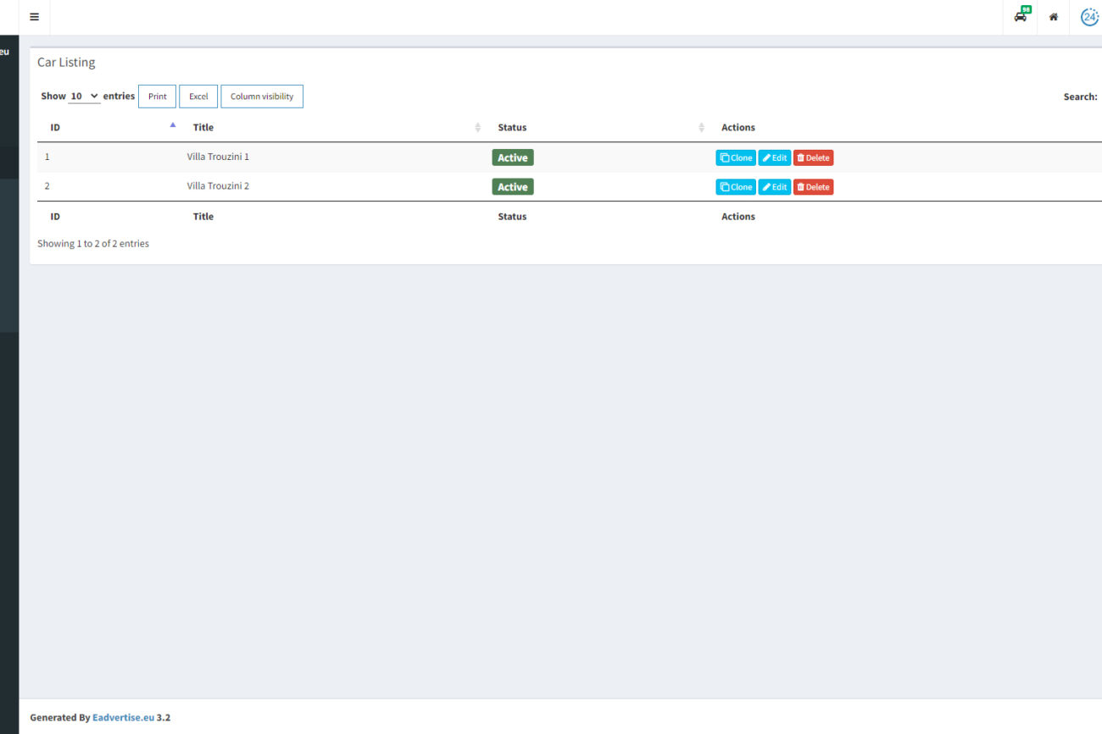Open the Column visibility options

click(x=261, y=97)
